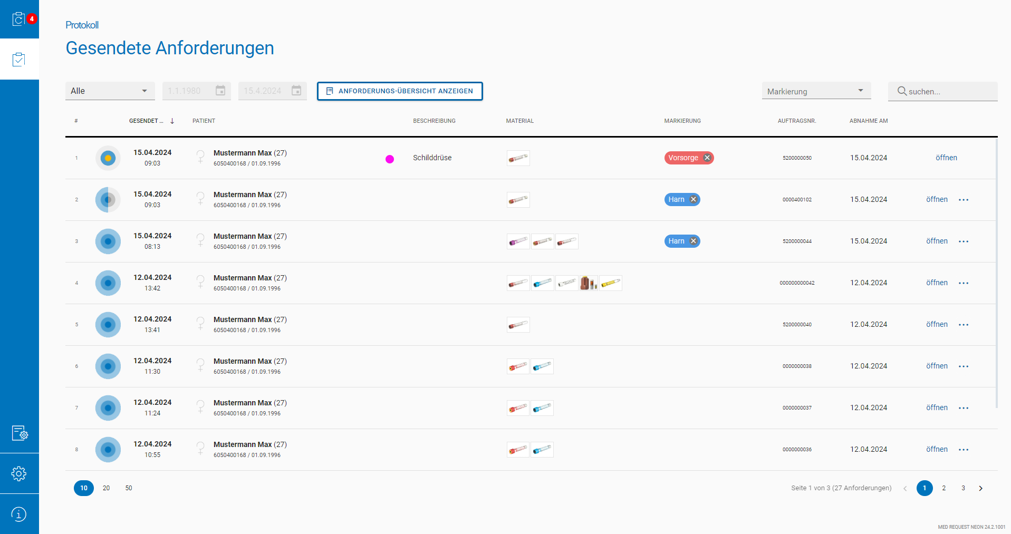The height and width of the screenshot is (534, 1011).
Task: Open more options for 11:24 request
Action: [x=964, y=408]
